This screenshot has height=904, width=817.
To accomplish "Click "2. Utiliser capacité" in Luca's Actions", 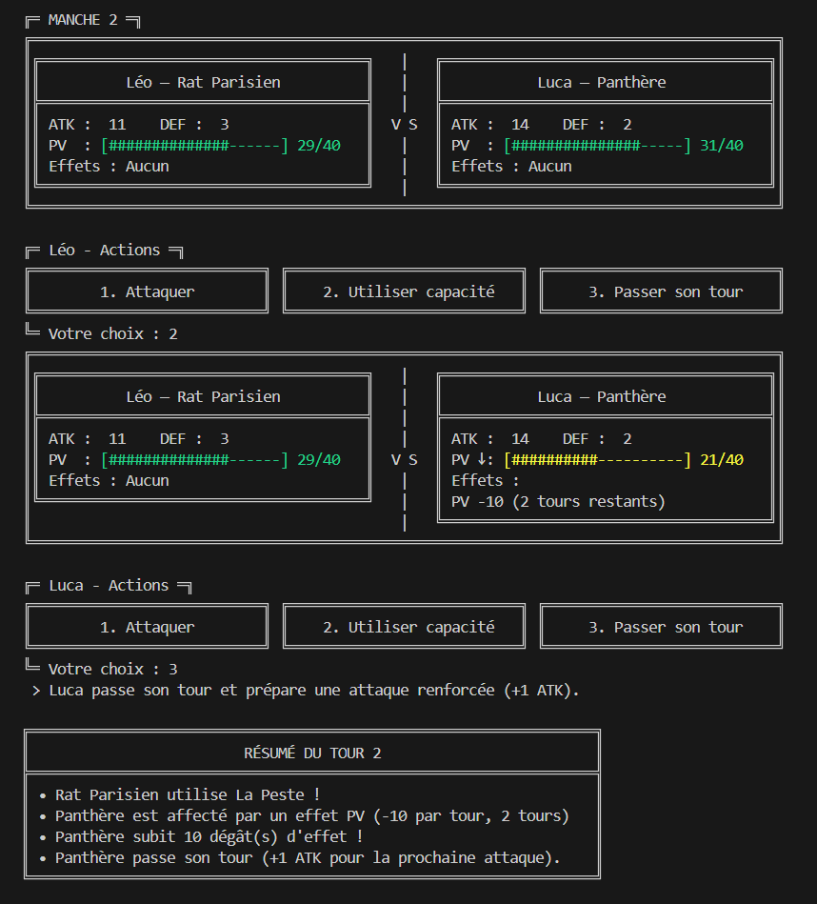I will tap(404, 627).
